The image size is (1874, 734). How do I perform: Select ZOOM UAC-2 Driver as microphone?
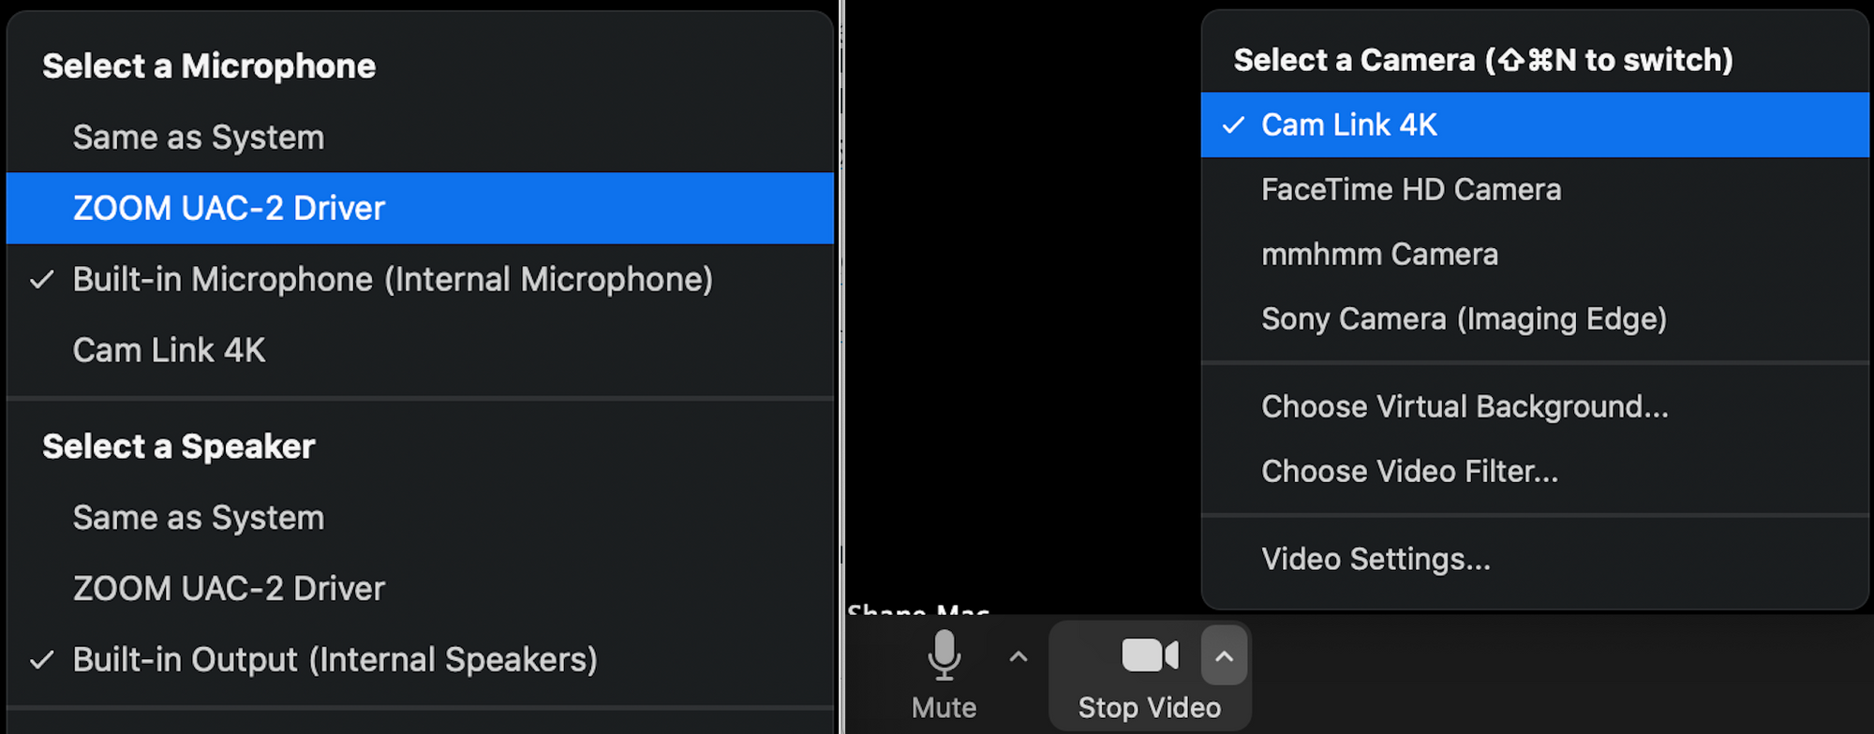coord(420,208)
